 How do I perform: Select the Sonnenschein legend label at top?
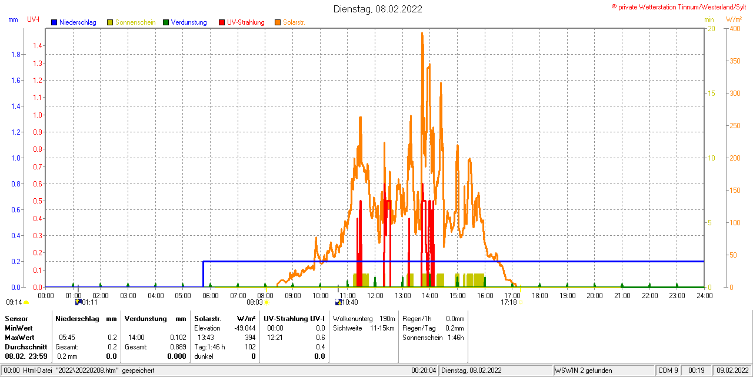point(135,22)
